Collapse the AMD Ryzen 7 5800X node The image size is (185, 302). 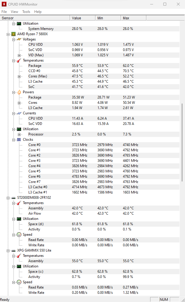click(x=8, y=35)
